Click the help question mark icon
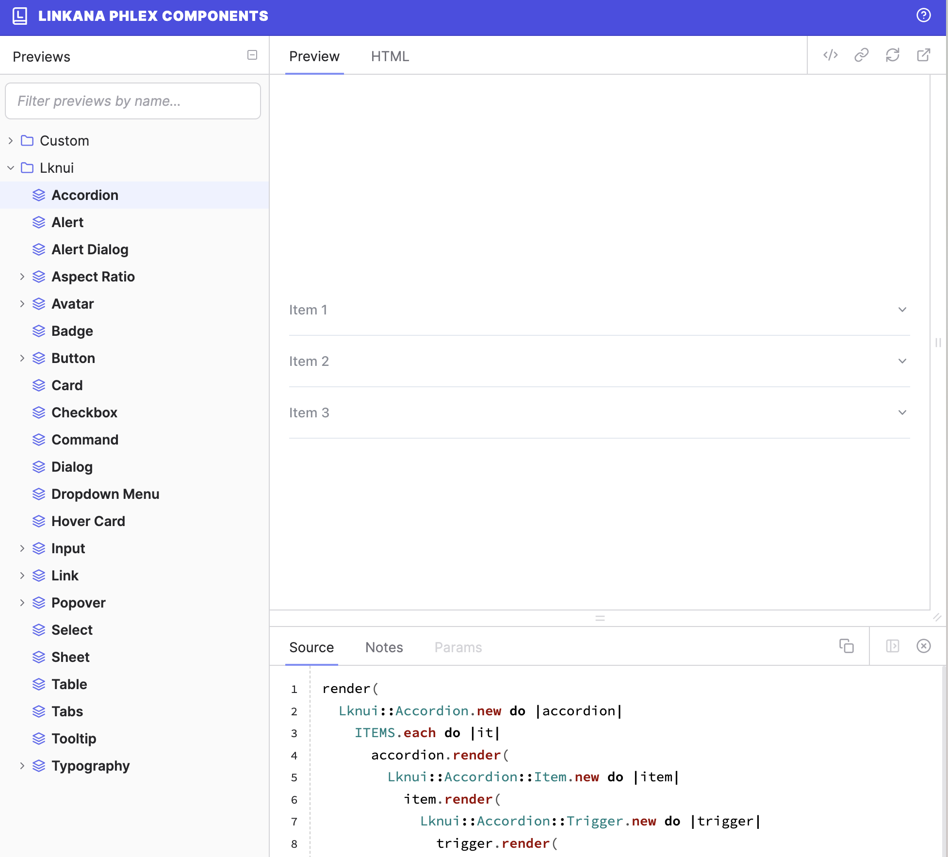 (x=923, y=16)
